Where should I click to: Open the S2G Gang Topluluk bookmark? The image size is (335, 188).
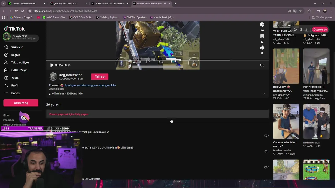click(108, 17)
